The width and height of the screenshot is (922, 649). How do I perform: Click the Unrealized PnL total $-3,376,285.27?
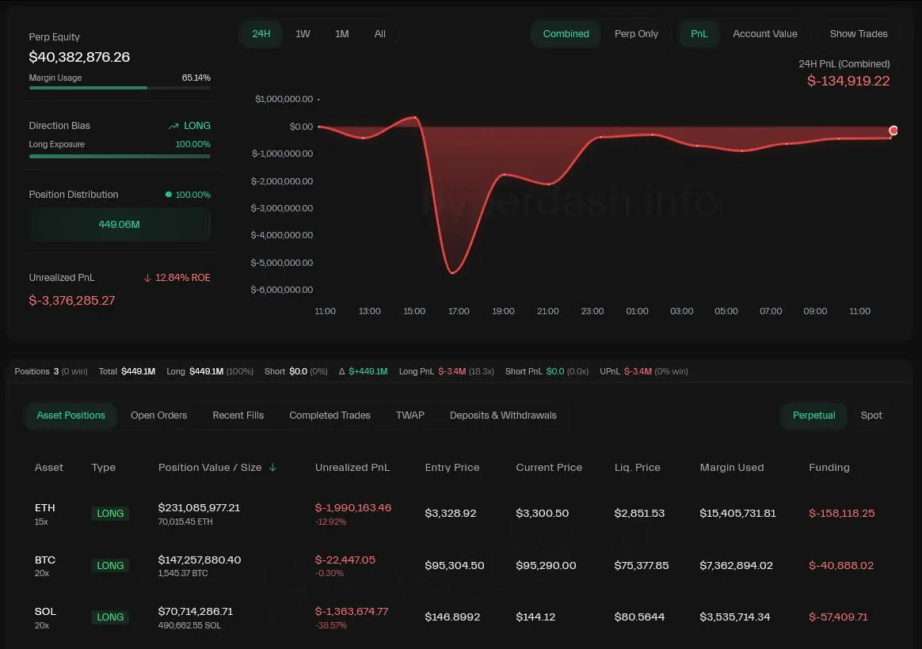point(72,301)
